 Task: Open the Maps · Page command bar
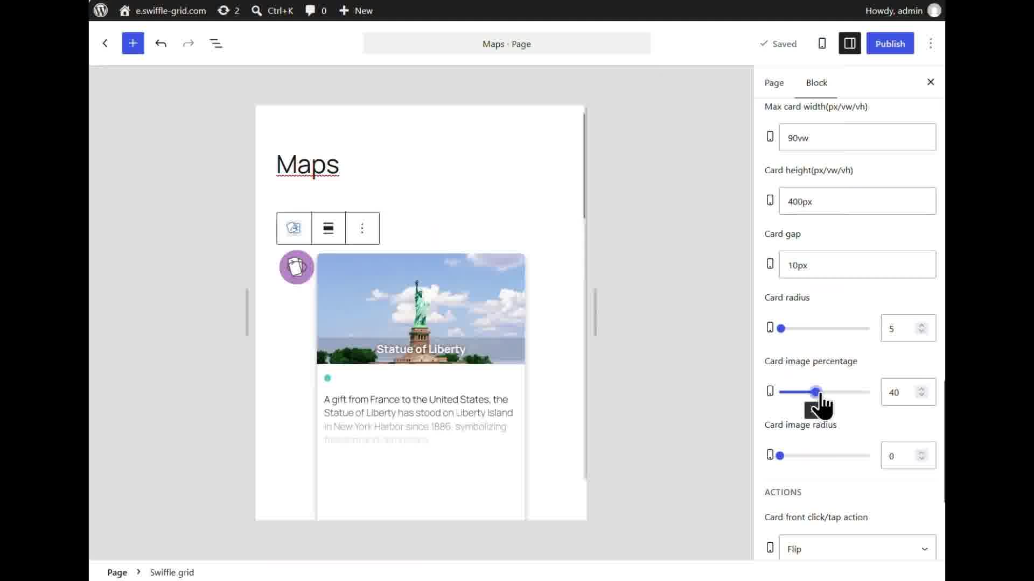pyautogui.click(x=507, y=44)
